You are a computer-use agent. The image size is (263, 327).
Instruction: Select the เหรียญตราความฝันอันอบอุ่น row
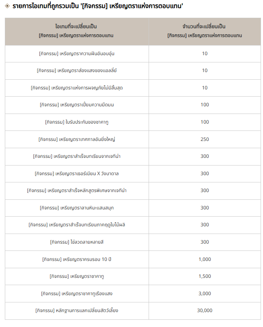point(133,54)
